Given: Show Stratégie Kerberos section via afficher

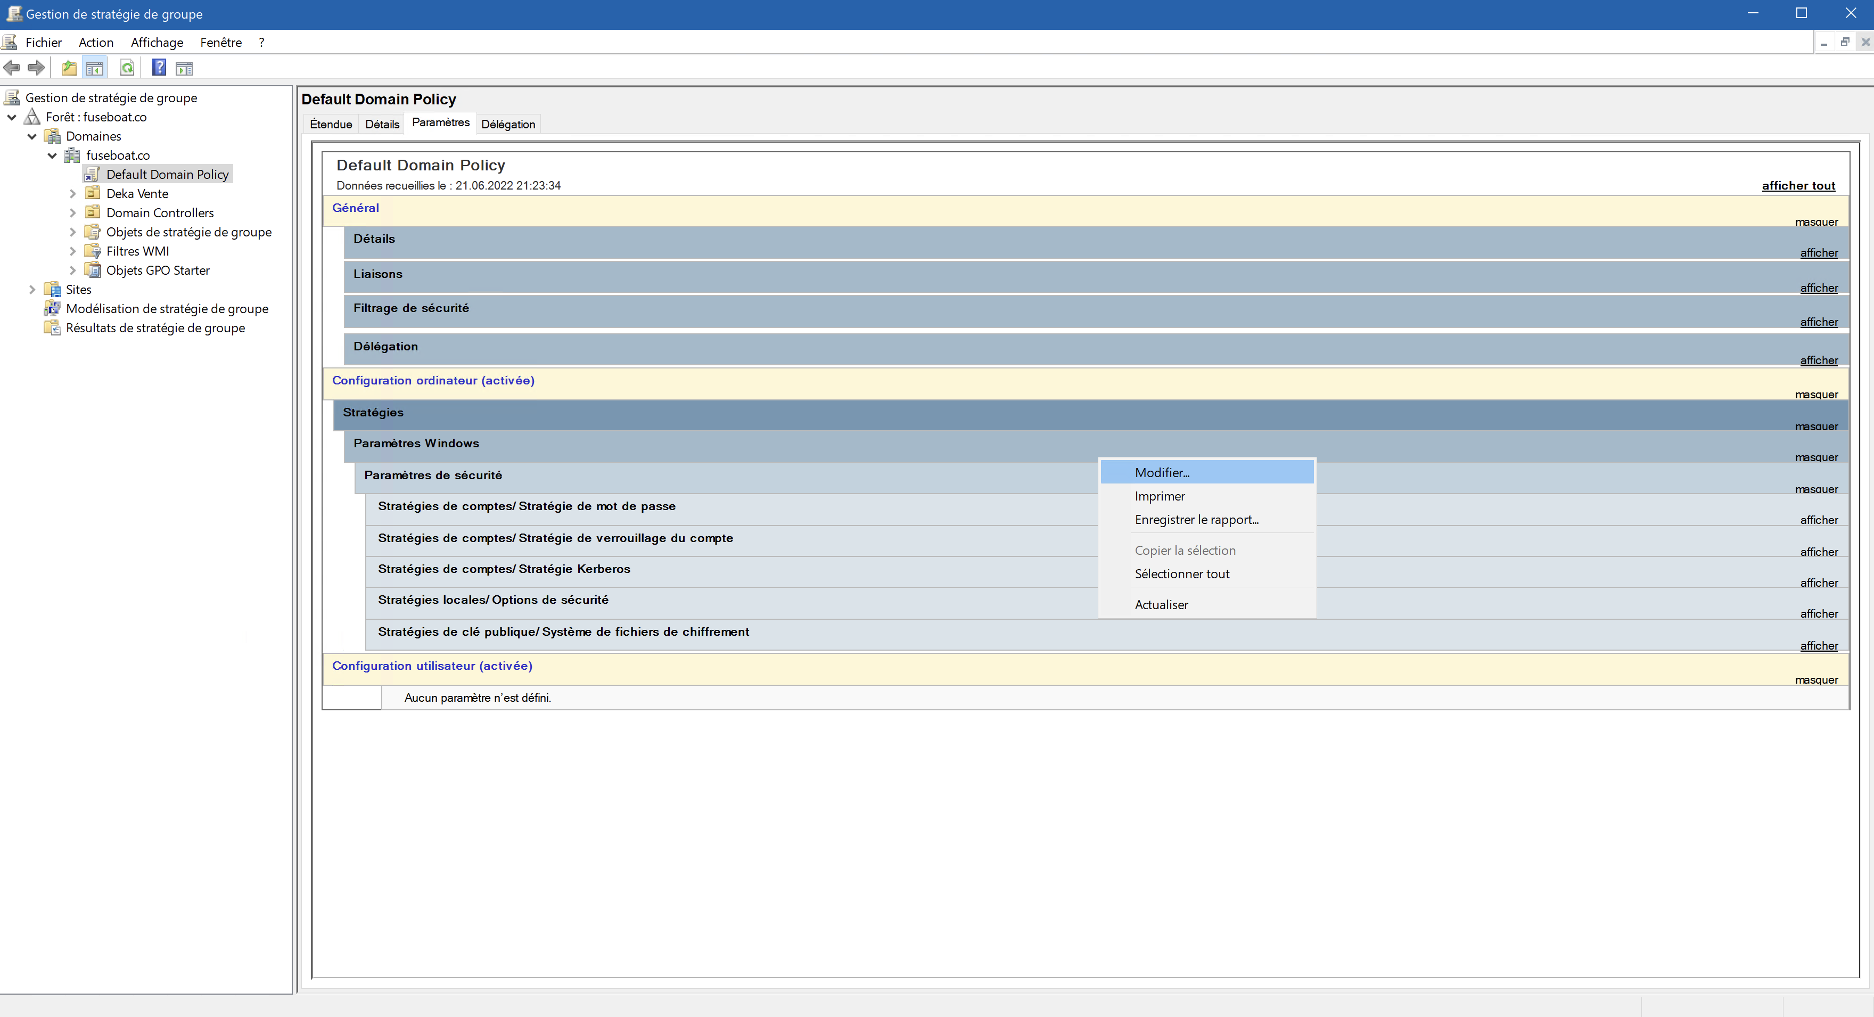Looking at the screenshot, I should click(1819, 583).
